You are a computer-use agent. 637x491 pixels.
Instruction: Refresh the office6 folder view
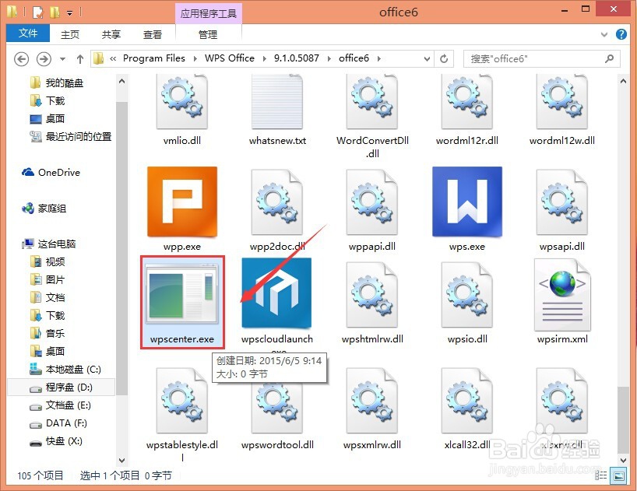tap(444, 59)
